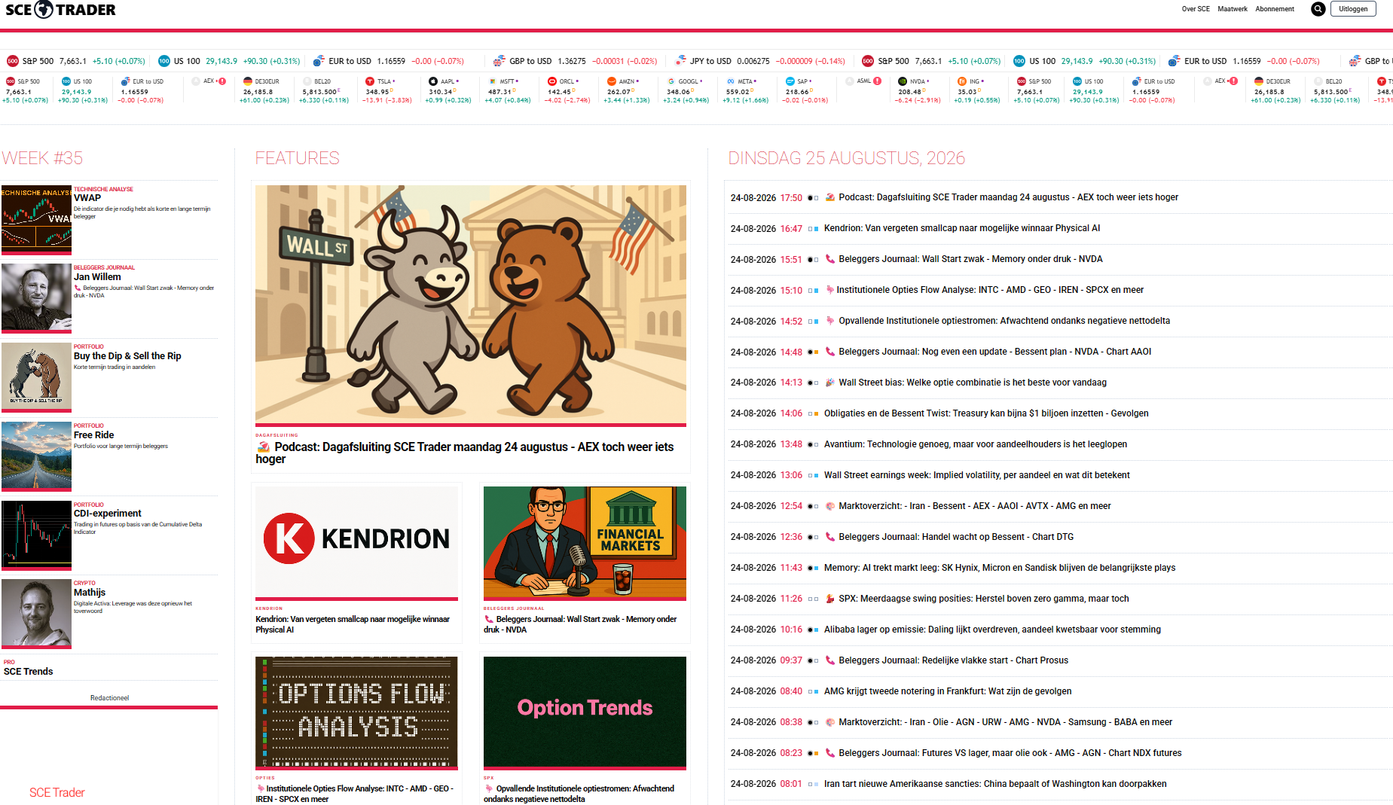Screen dimensions: 1393x805
Task: Click the party icon in the 14:13 news row
Action: tap(830, 383)
